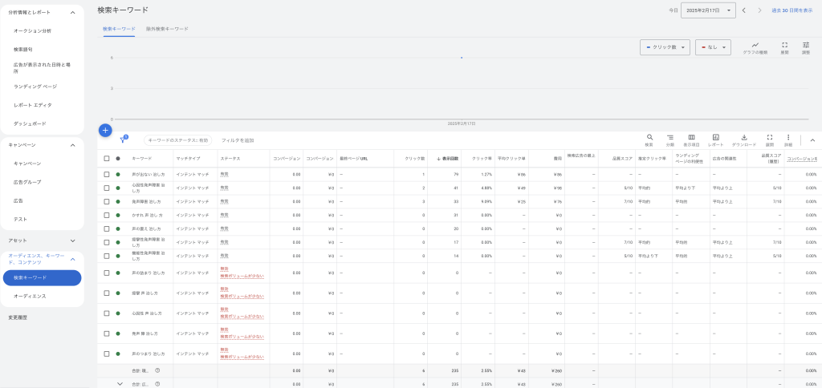The image size is (822, 388).
Task: Open 表示項目 columns icon
Action: (x=691, y=139)
